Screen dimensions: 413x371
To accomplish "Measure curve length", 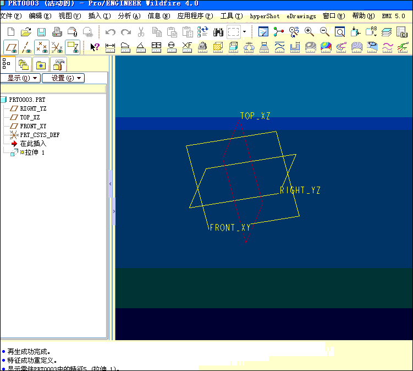I will [125, 47].
